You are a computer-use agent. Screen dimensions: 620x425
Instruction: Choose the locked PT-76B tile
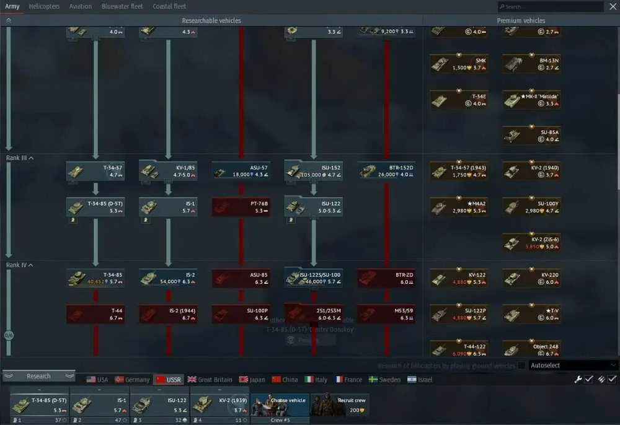241,207
